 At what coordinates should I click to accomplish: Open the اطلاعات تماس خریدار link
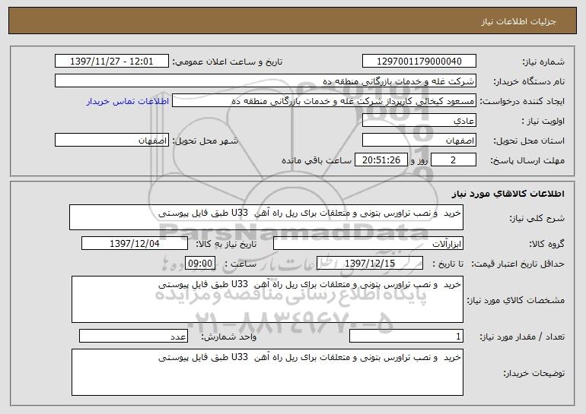coord(128,102)
